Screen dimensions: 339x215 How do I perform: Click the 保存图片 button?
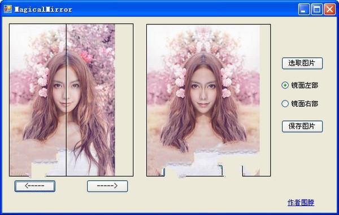[302, 126]
